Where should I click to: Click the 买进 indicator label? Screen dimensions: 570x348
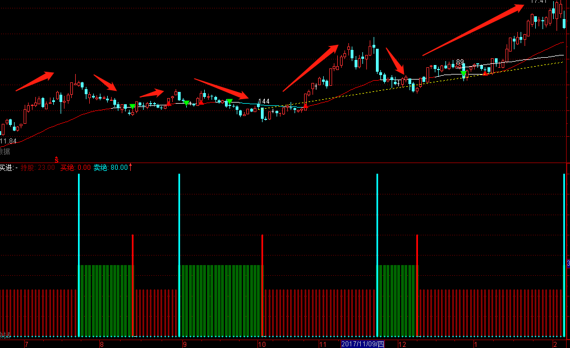point(7,167)
